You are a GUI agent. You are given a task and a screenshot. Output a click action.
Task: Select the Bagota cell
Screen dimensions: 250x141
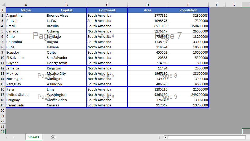click(66, 42)
